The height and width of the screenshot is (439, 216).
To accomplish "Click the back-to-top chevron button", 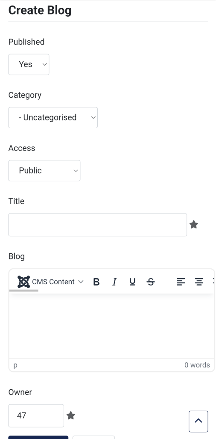I will (198, 421).
